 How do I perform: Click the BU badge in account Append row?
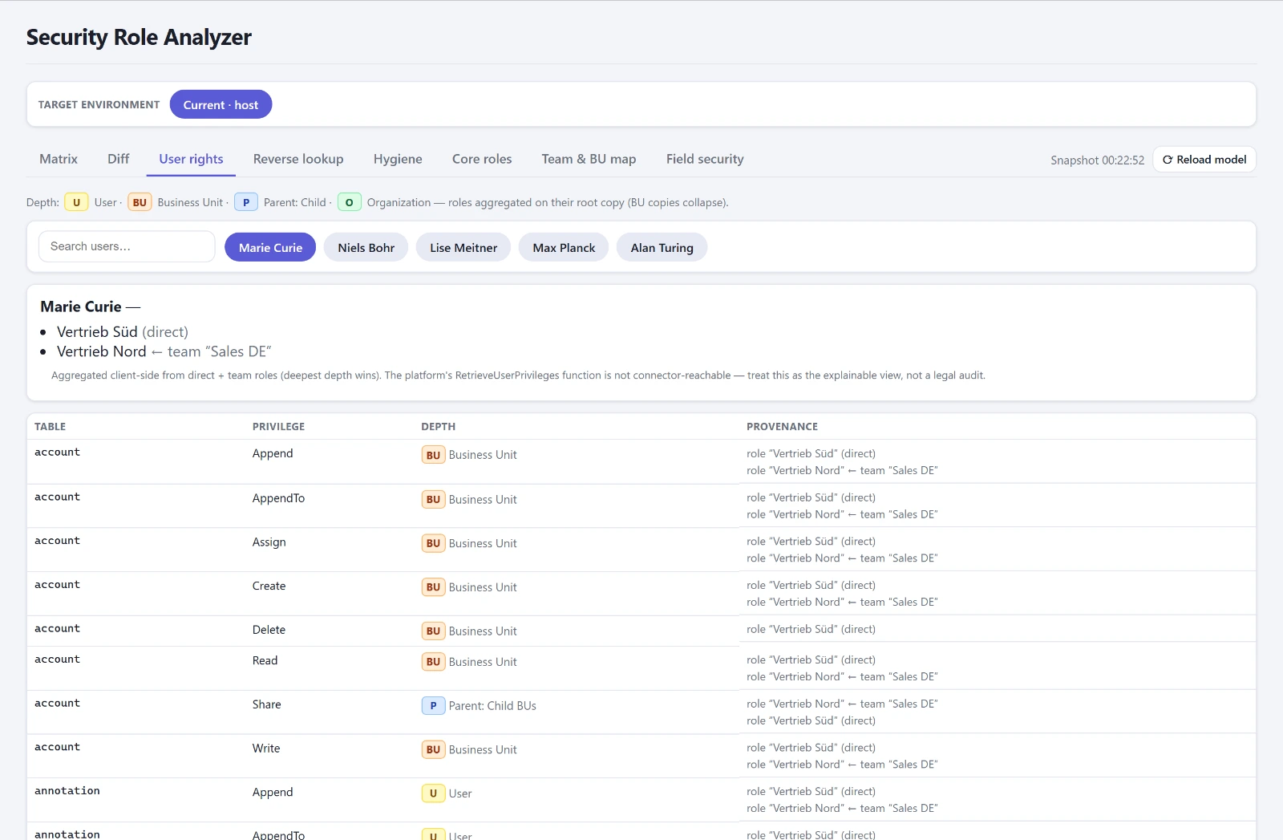tap(433, 455)
